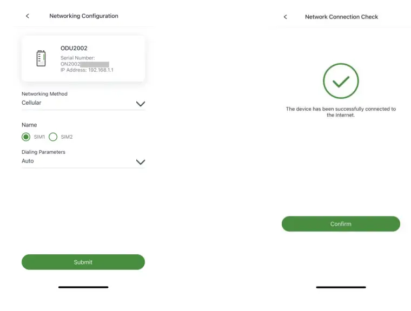Click the ODU2002 device icon
Viewport: 411px width, 311px height.
(x=41, y=58)
